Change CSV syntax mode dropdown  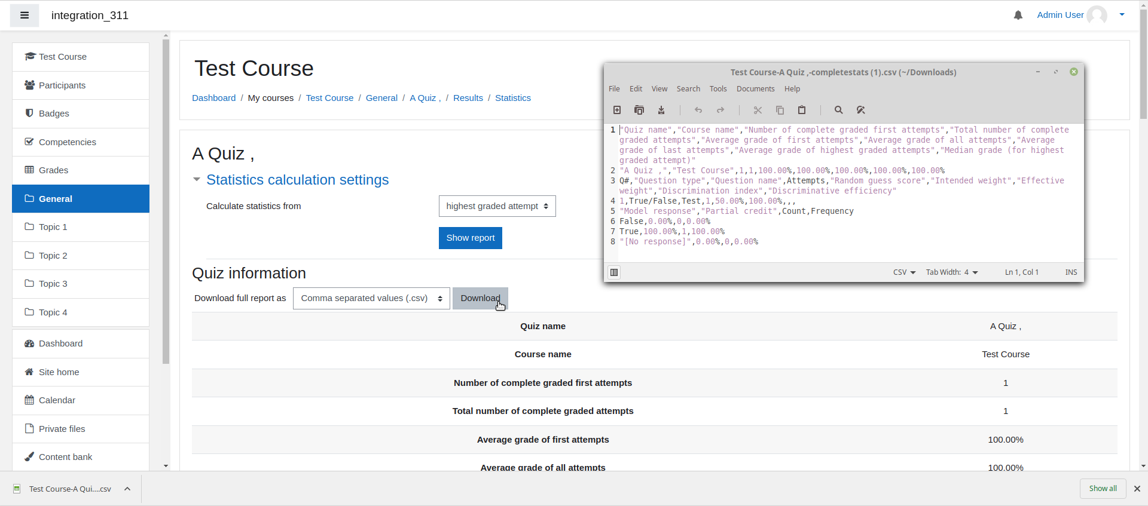tap(904, 272)
